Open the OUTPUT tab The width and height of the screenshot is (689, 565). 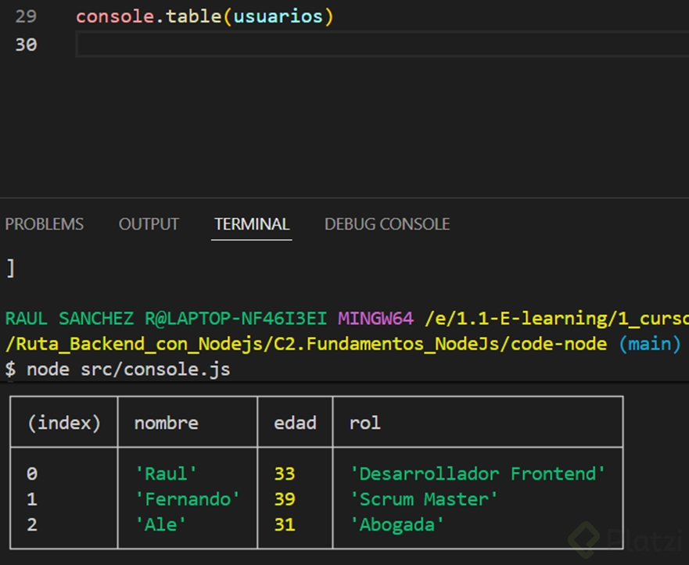pos(149,224)
